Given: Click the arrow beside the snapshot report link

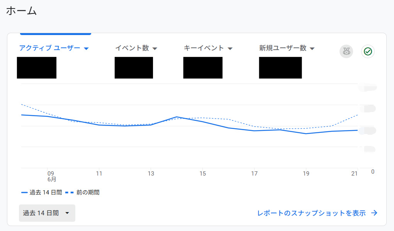Looking at the screenshot, I should pos(374,213).
